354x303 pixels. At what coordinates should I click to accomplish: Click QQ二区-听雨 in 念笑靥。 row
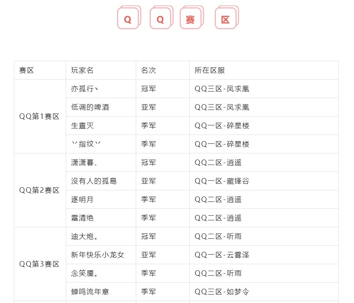pyautogui.click(x=218, y=273)
